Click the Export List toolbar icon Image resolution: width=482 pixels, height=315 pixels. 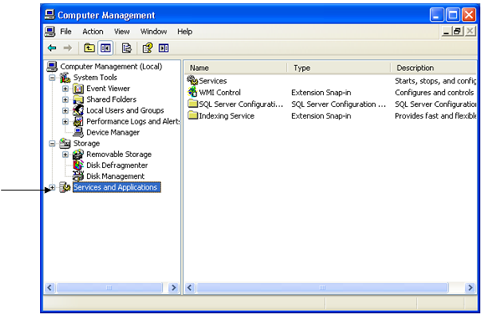coord(126,48)
